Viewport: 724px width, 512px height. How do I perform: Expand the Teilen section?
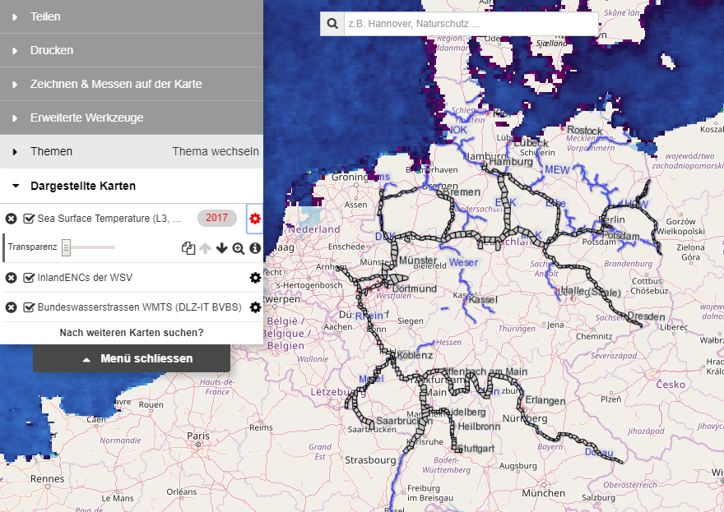[x=45, y=16]
